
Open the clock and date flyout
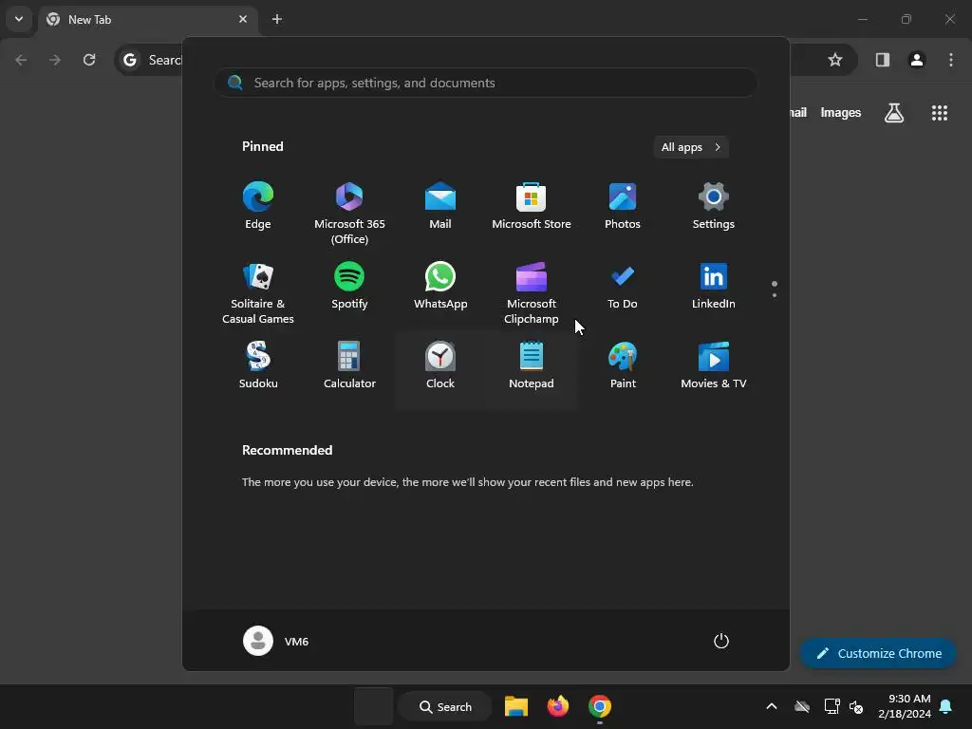[x=905, y=706]
